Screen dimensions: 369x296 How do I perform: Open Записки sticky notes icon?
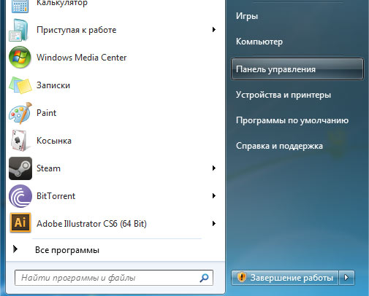[x=20, y=85]
